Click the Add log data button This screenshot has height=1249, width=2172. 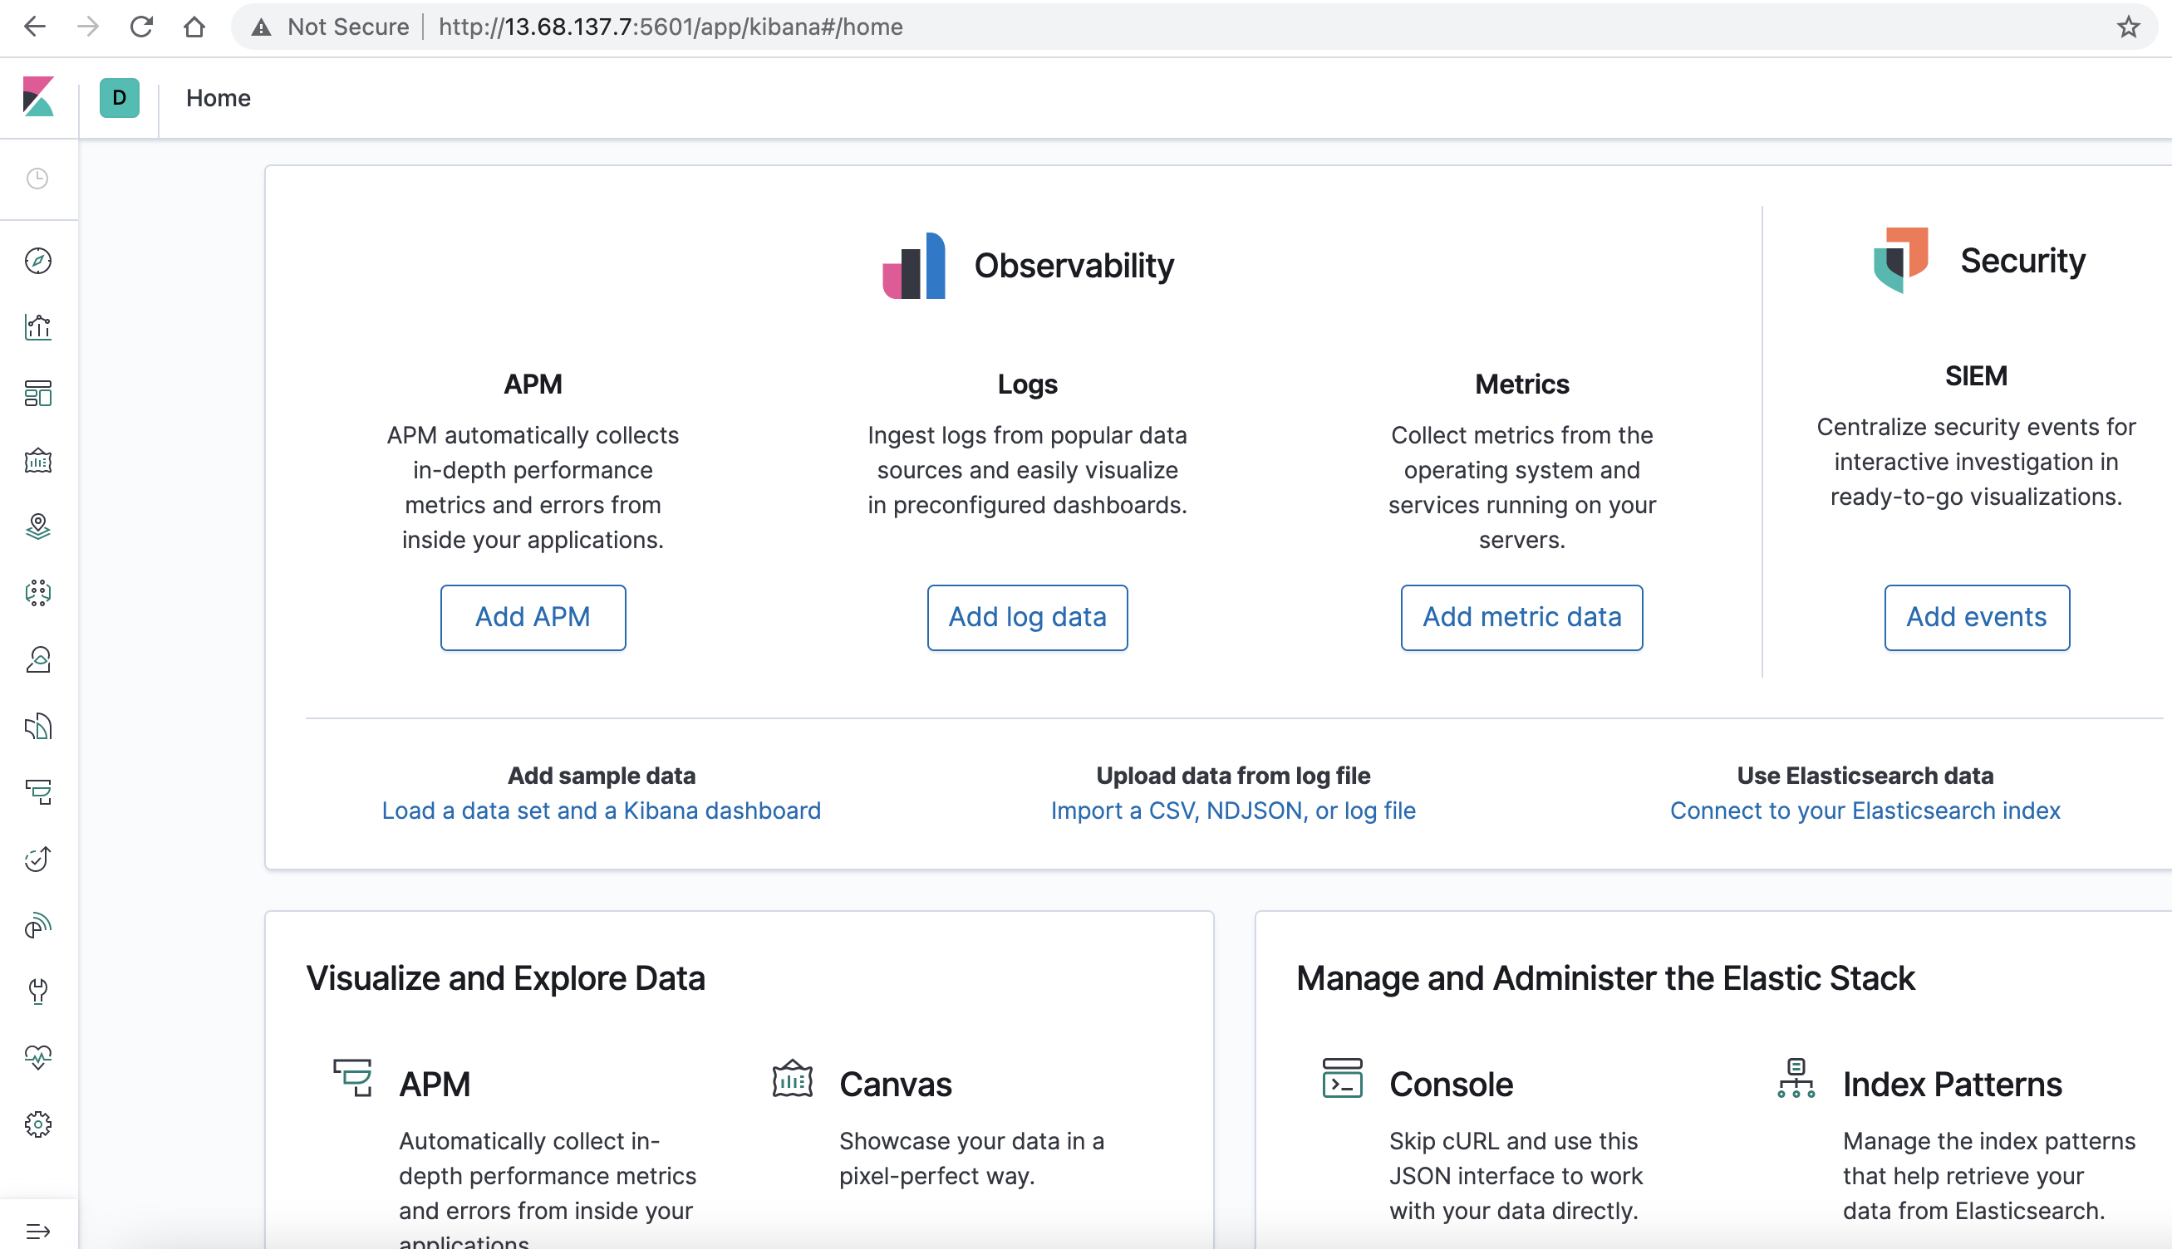[x=1027, y=618]
